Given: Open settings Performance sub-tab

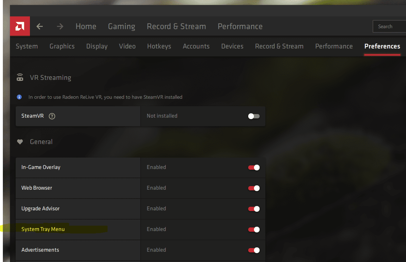Looking at the screenshot, I should click(x=334, y=46).
